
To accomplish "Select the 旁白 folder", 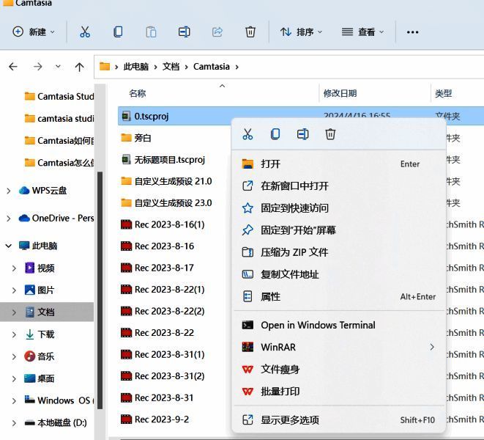I will [x=135, y=138].
